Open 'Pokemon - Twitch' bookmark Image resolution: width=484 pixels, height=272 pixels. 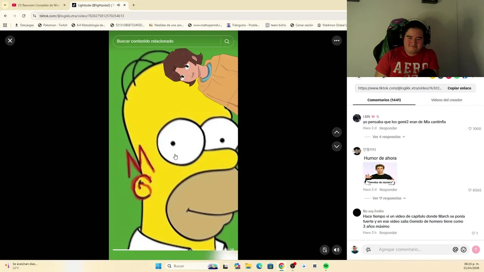(53, 25)
